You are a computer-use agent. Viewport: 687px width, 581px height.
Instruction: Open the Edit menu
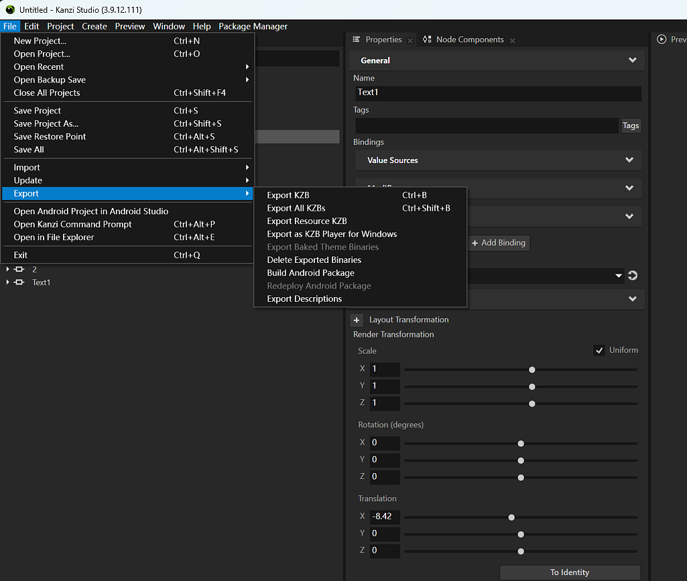32,26
